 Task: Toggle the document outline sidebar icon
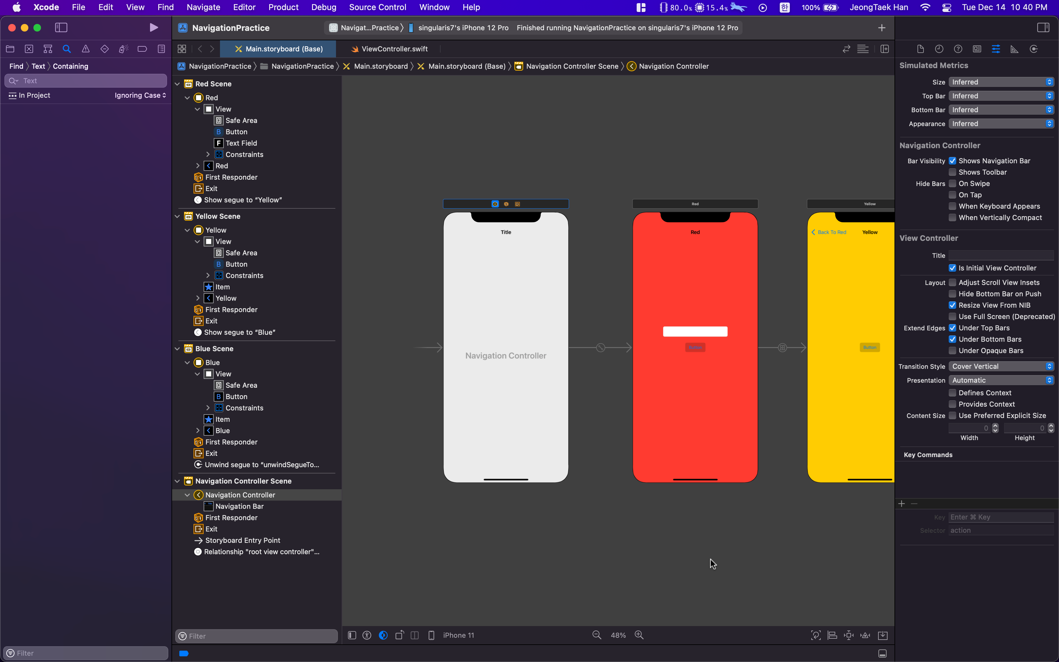[352, 635]
